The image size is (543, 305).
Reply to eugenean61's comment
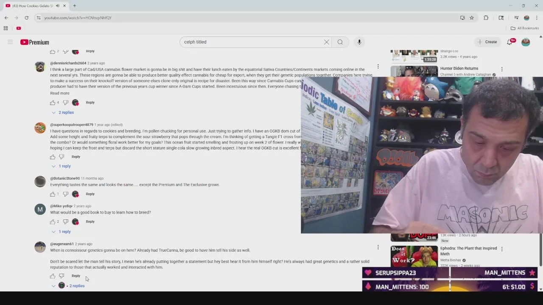coord(76,276)
